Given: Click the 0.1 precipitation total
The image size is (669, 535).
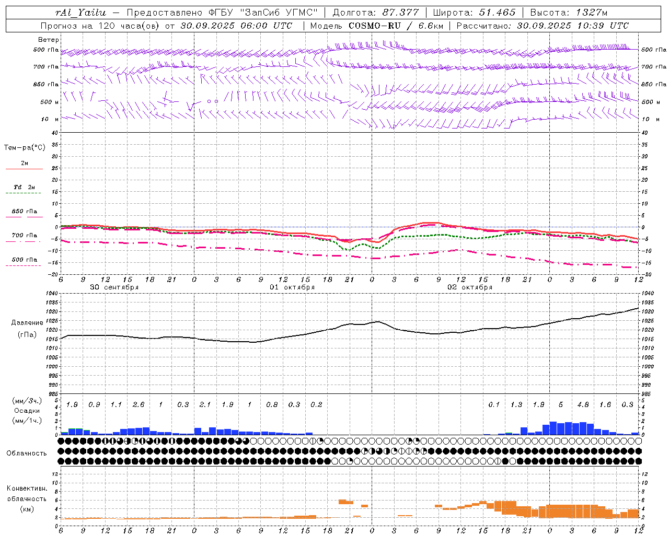Looking at the screenshot, I should coord(494,405).
